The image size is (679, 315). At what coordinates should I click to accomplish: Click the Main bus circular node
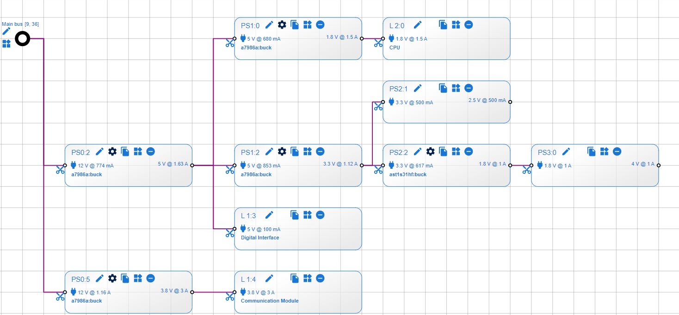tap(22, 38)
